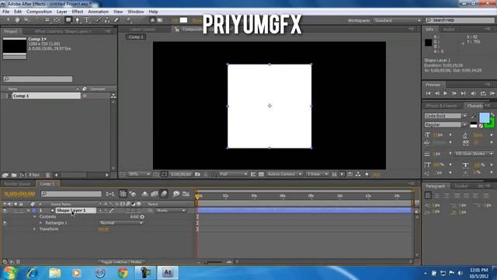Open the Rectangle 1 Normal blend dropdown
The height and width of the screenshot is (280, 497).
[121, 223]
